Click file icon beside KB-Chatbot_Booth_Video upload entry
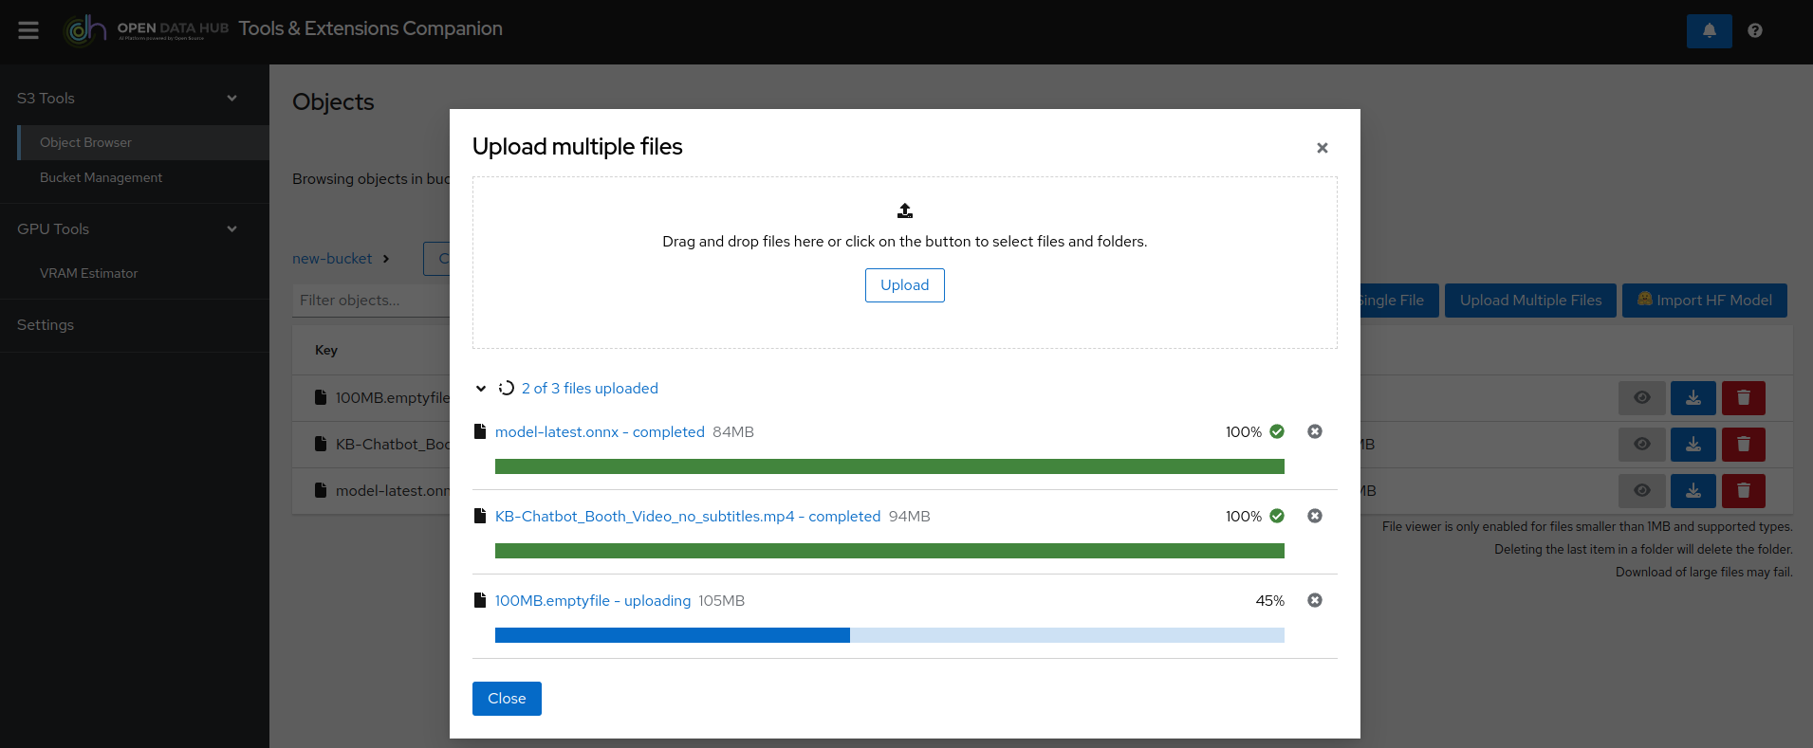This screenshot has height=748, width=1813. [x=480, y=516]
